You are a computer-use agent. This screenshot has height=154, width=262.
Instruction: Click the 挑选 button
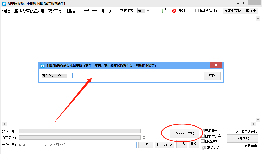pos(194,145)
